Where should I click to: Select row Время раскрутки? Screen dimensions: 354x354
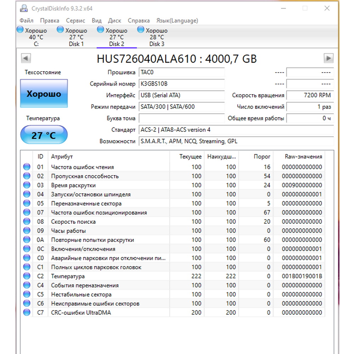[x=173, y=185]
